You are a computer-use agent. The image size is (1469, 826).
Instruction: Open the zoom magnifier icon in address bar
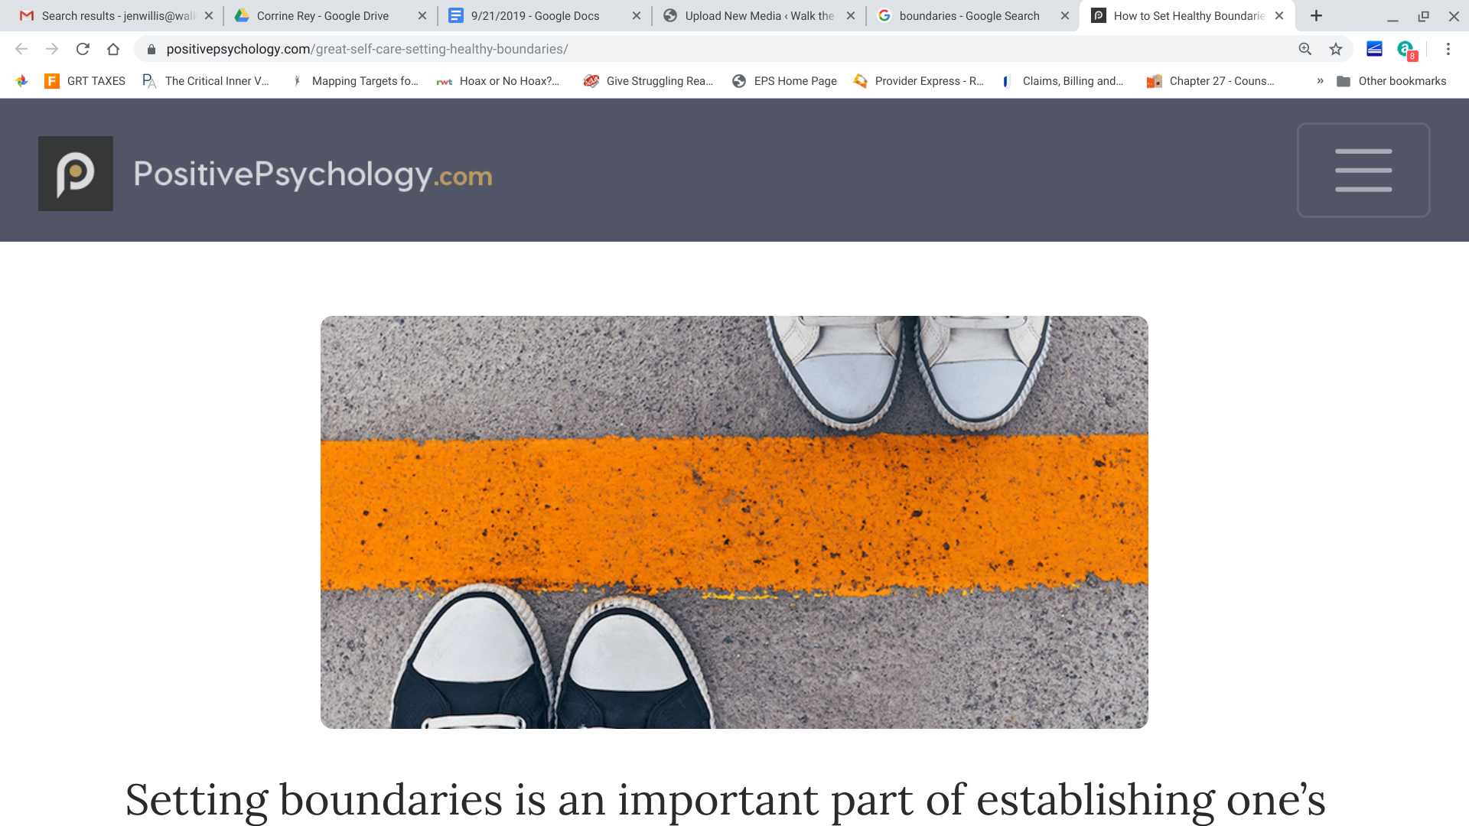click(1305, 49)
